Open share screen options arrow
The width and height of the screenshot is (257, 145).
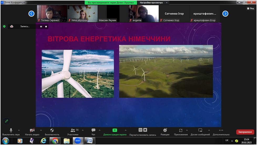tap(126, 130)
